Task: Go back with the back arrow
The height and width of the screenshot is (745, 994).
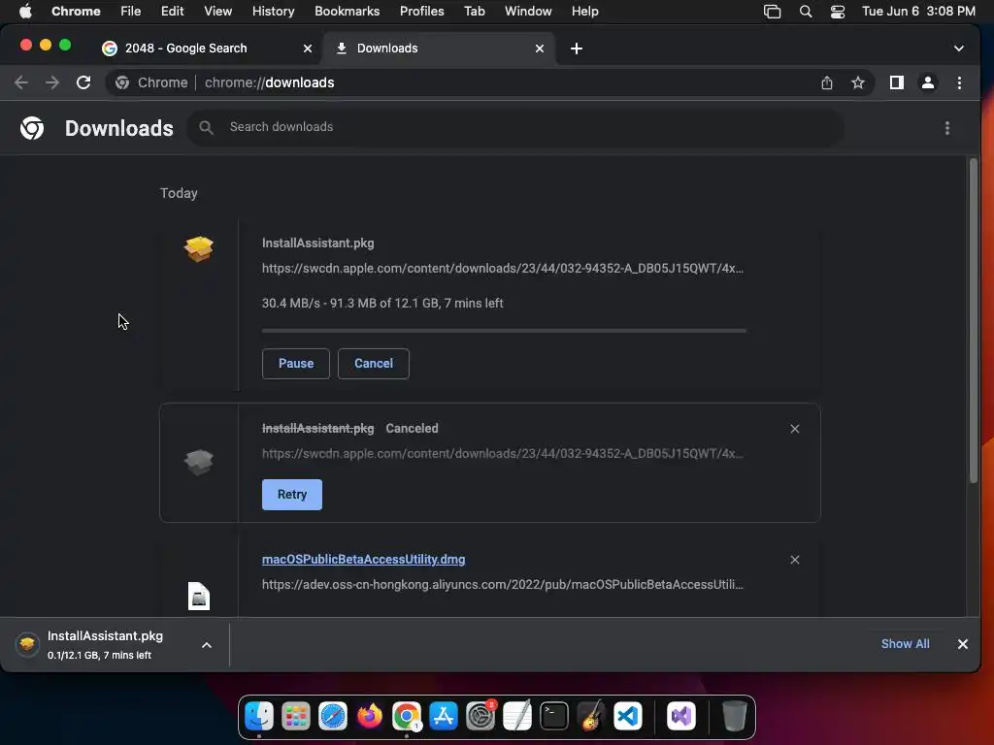Action: pos(21,82)
